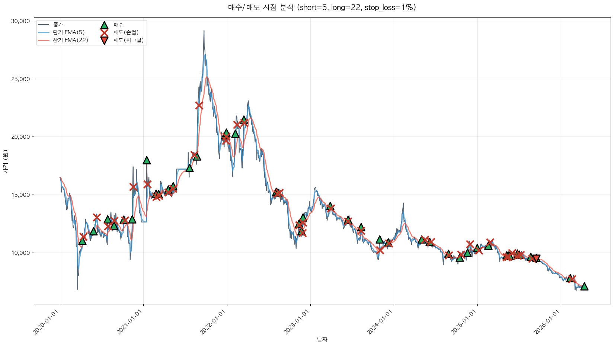Click the 30,000 y-axis tick label
614x346 pixels.
pyautogui.click(x=20, y=21)
